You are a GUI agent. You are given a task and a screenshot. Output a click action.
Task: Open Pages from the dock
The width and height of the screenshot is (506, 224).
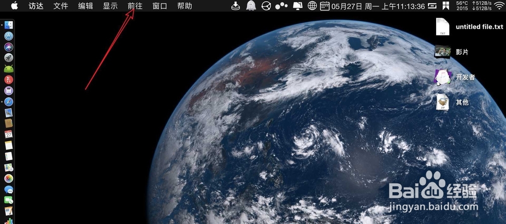coord(9,211)
